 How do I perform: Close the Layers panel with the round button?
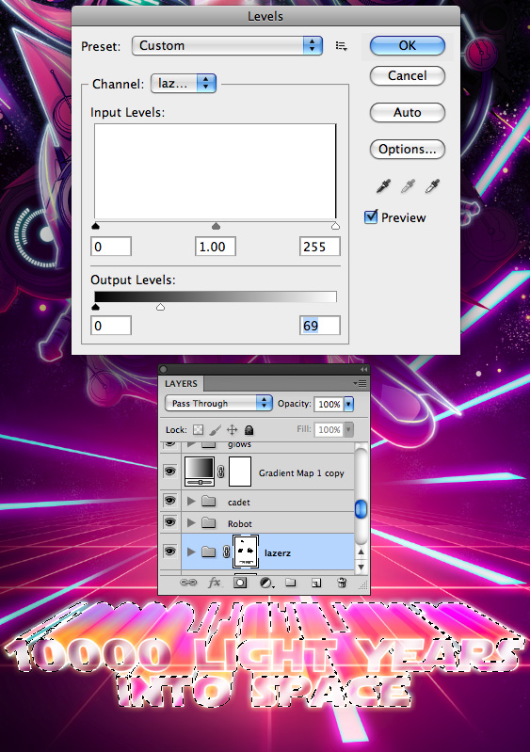(163, 369)
